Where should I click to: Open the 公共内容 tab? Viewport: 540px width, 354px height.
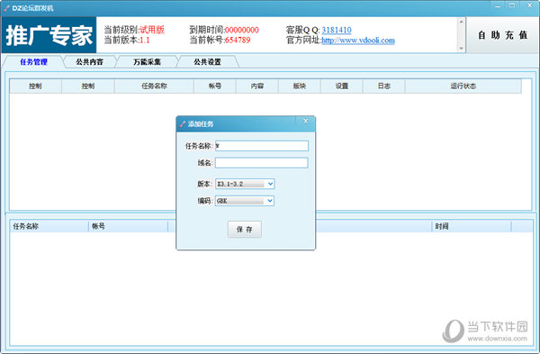[x=89, y=61]
